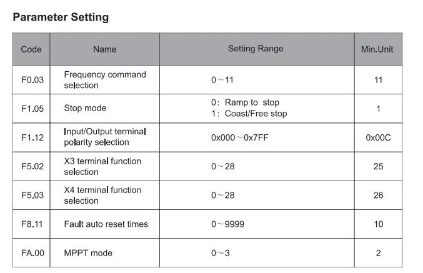Select X3 terminal function selection cell
The image size is (423, 273).
(x=105, y=166)
